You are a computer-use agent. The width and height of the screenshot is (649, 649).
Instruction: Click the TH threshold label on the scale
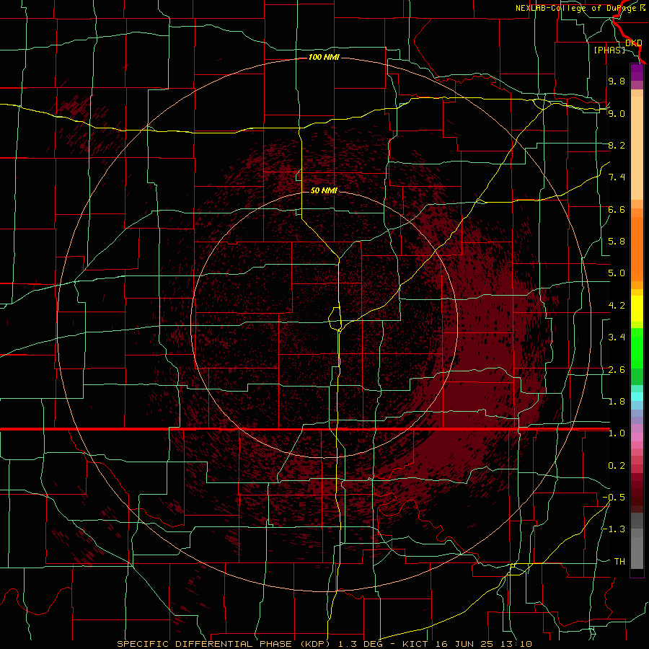point(619,562)
